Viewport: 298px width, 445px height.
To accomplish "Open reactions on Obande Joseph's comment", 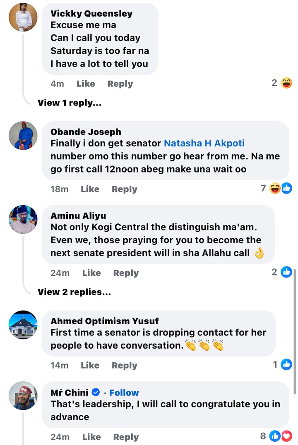I will (x=281, y=189).
